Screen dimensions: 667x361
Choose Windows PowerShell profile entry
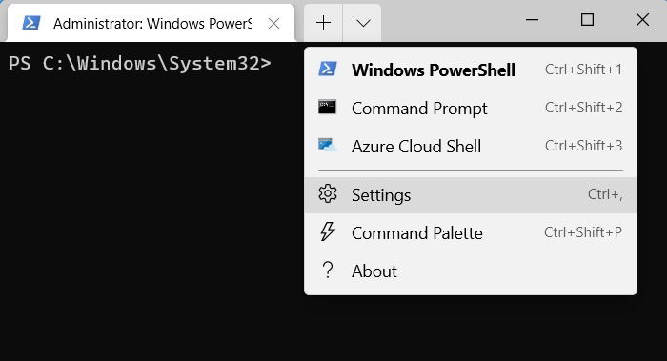[x=471, y=70]
